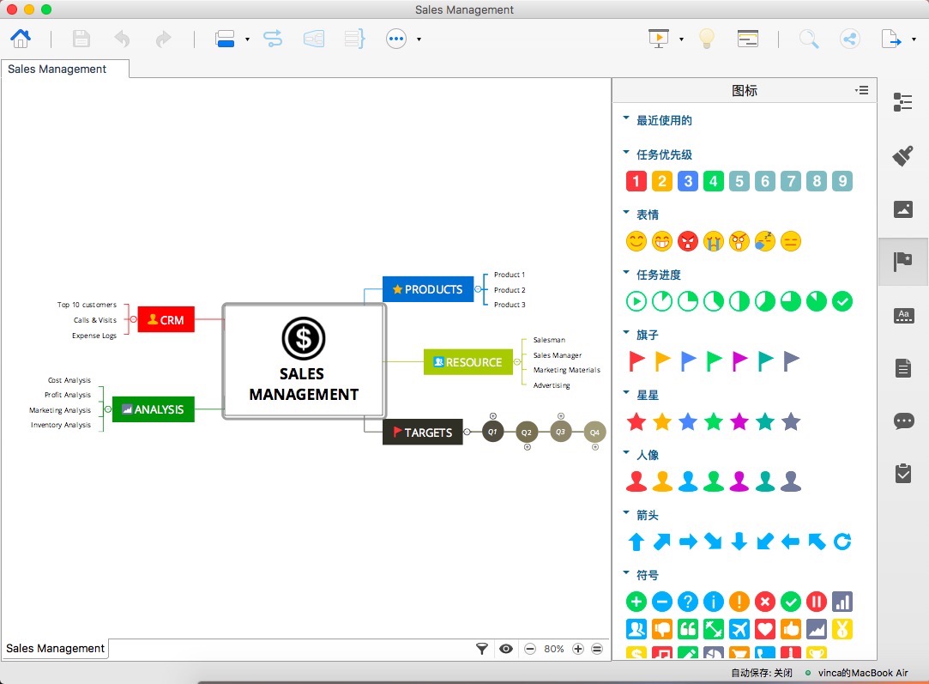
Task: Click the light bulb brainstorm icon
Action: click(x=706, y=39)
